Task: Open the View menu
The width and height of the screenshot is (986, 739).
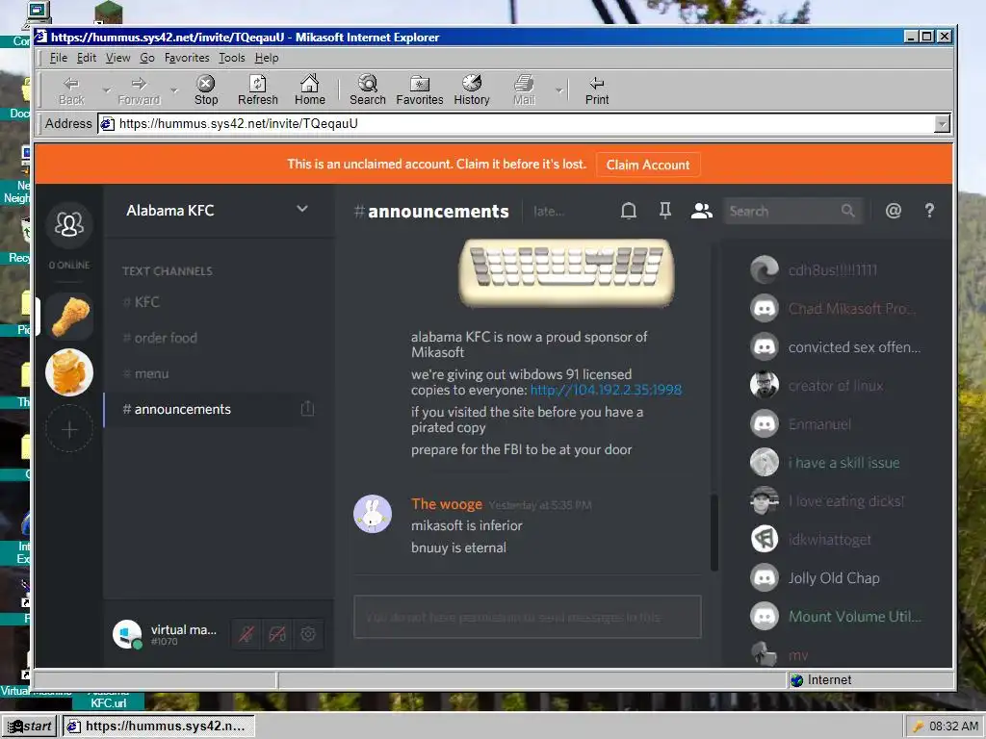Action: 117,58
